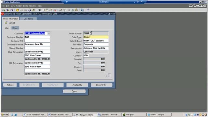208x117 pixels.
Task: Select the Main sub-tab
Action: (x=7, y=28)
